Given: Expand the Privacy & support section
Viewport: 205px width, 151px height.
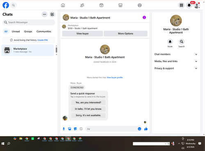Looking at the screenshot, I should [176, 69].
